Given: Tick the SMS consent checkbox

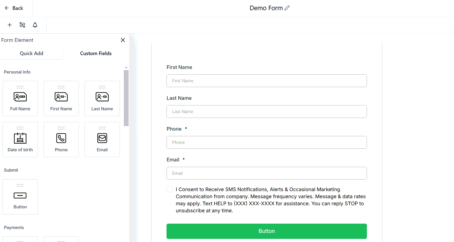Looking at the screenshot, I should [x=170, y=189].
